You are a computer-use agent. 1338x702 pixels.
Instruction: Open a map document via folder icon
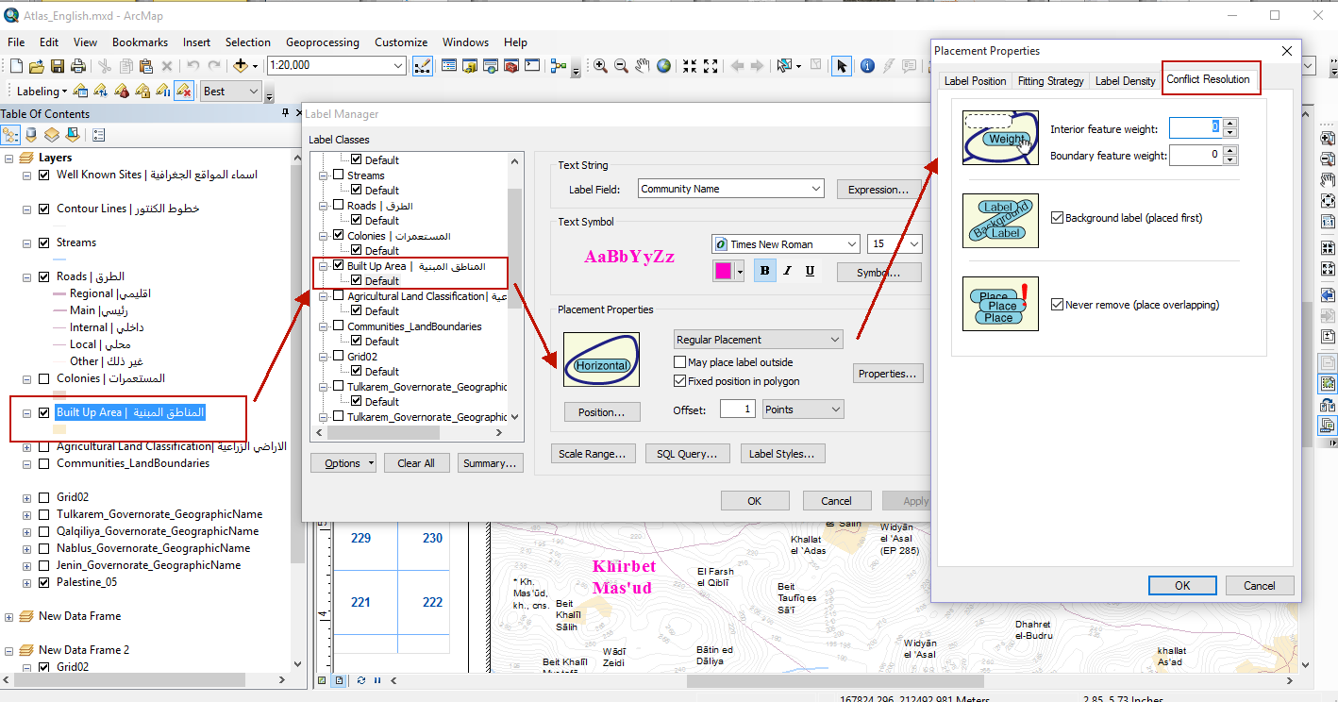(x=37, y=66)
